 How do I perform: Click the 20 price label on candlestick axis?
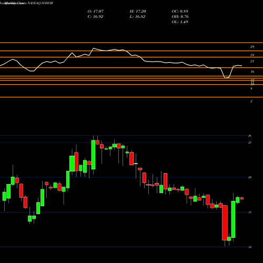250,177
